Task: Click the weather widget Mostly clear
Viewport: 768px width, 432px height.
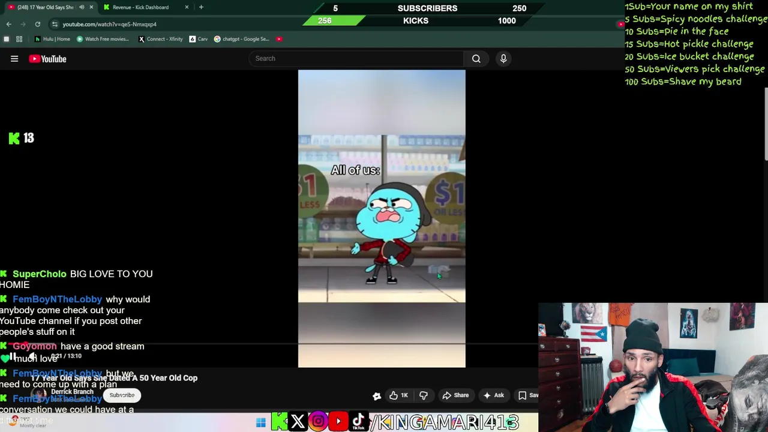Action: [27, 422]
